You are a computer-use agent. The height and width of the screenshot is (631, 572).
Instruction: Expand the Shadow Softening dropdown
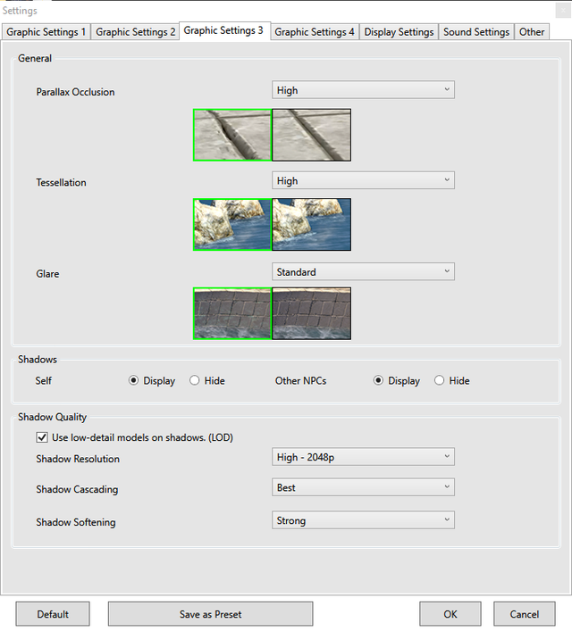point(363,520)
